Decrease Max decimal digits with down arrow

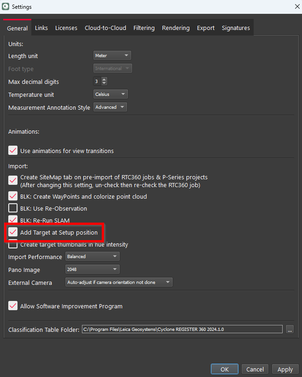click(x=104, y=83)
